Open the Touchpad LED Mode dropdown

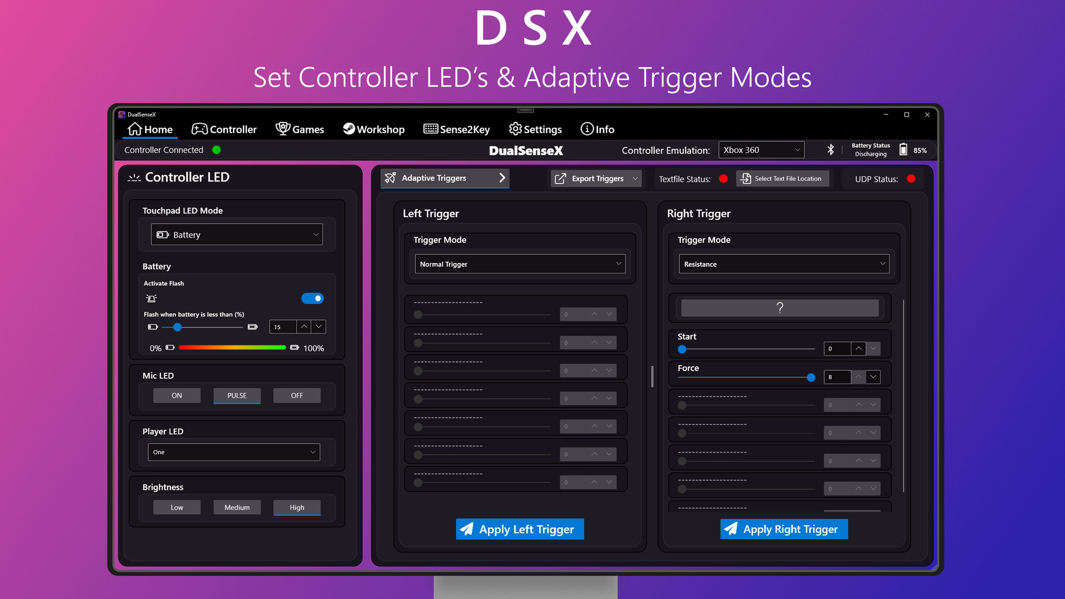click(x=236, y=234)
